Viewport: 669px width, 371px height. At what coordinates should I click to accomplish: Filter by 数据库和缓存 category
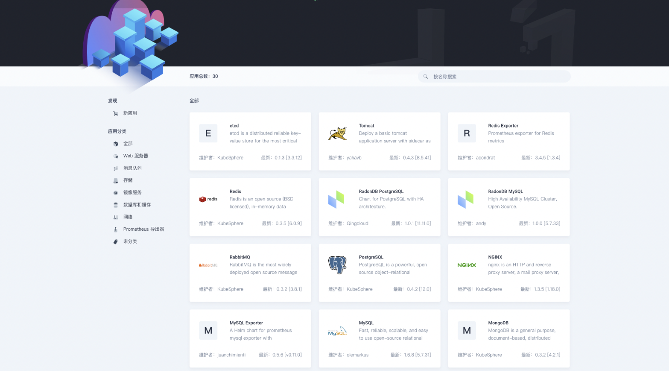137,205
